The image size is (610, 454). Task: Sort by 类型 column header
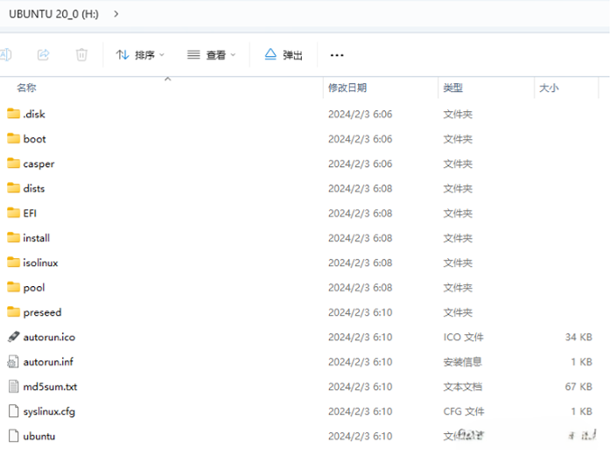(452, 87)
